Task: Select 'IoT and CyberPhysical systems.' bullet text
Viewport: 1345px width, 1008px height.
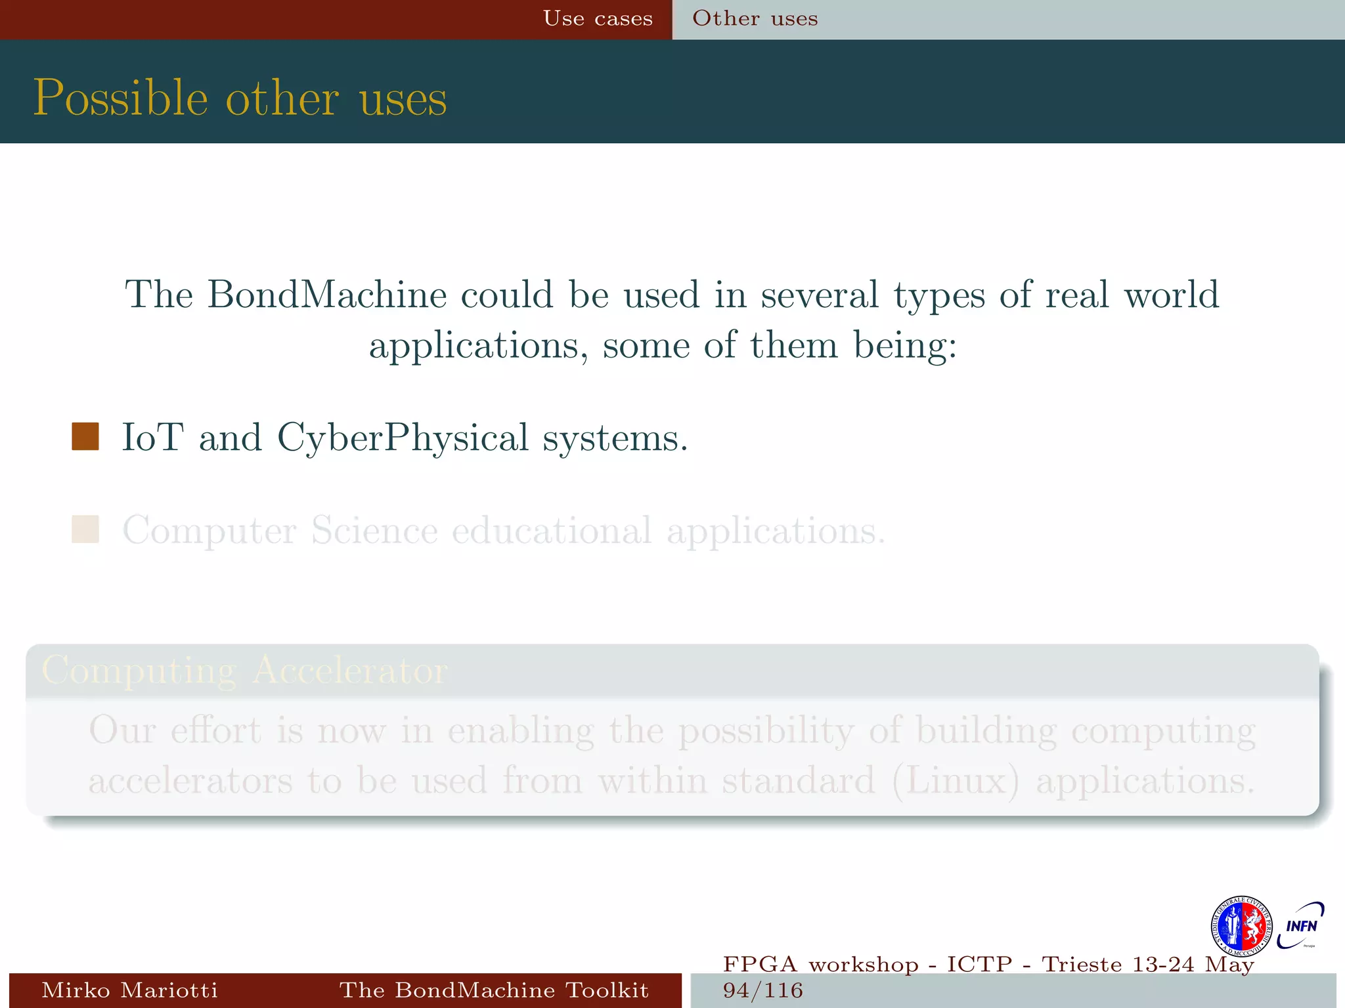Action: point(405,438)
